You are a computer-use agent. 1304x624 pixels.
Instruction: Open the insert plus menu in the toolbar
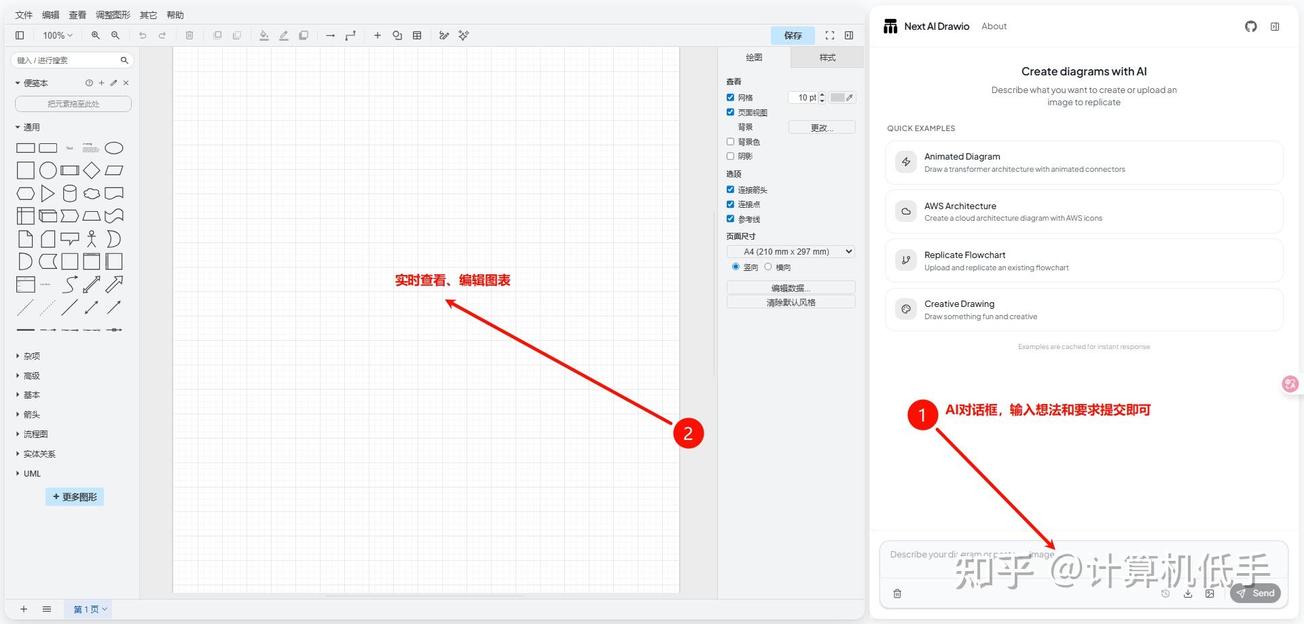click(x=378, y=35)
